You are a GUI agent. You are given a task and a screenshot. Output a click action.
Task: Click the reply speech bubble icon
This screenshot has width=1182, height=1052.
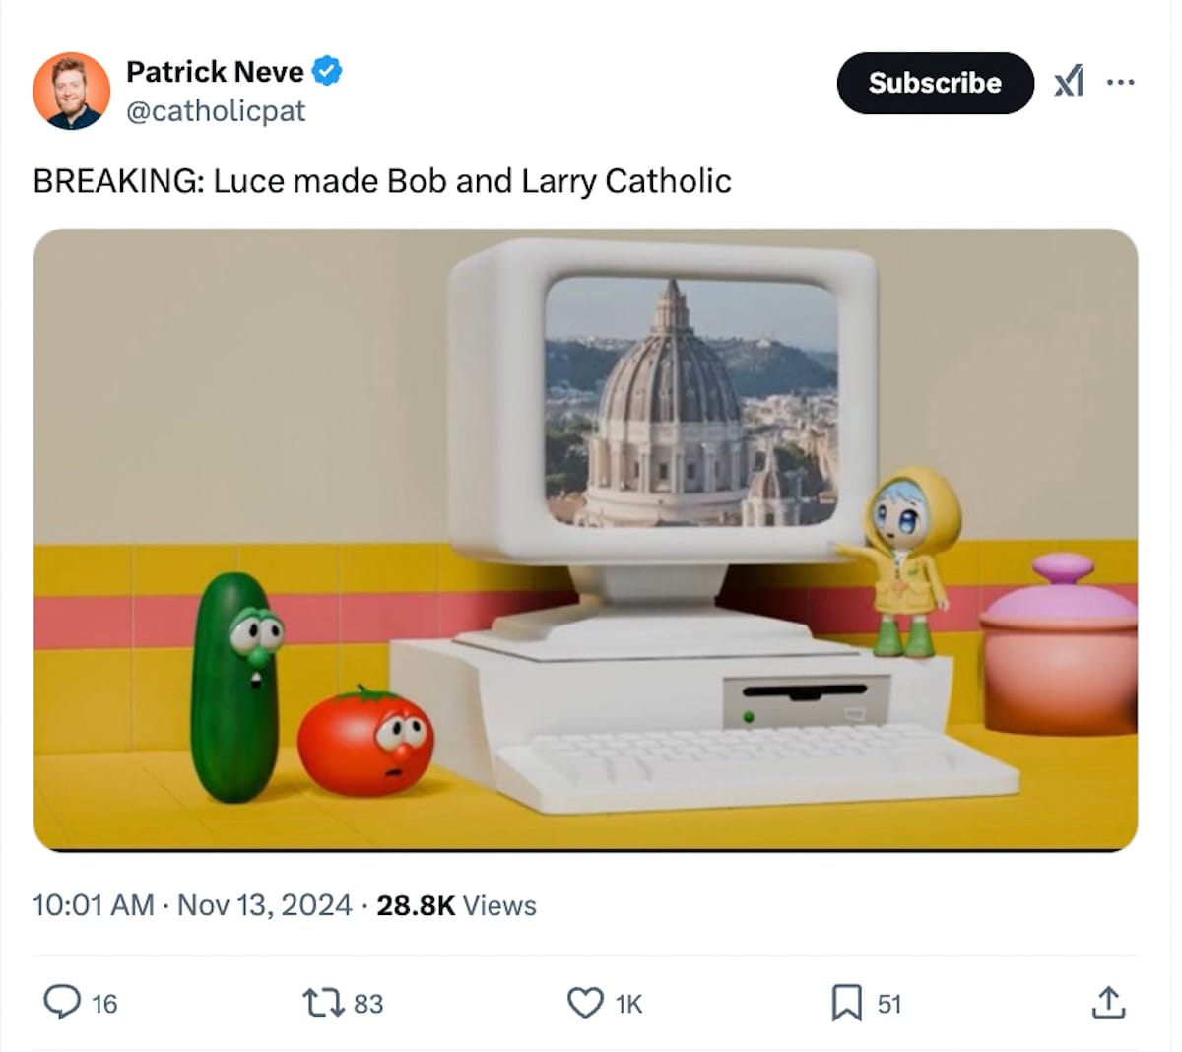62,1003
